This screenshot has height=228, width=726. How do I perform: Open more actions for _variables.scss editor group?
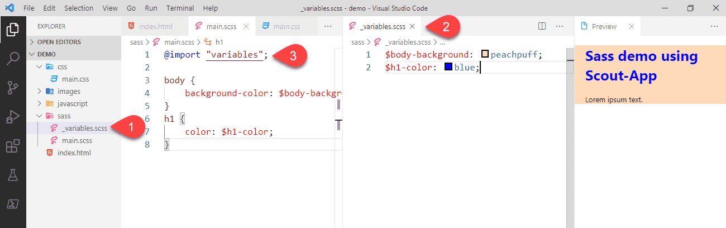pos(560,26)
